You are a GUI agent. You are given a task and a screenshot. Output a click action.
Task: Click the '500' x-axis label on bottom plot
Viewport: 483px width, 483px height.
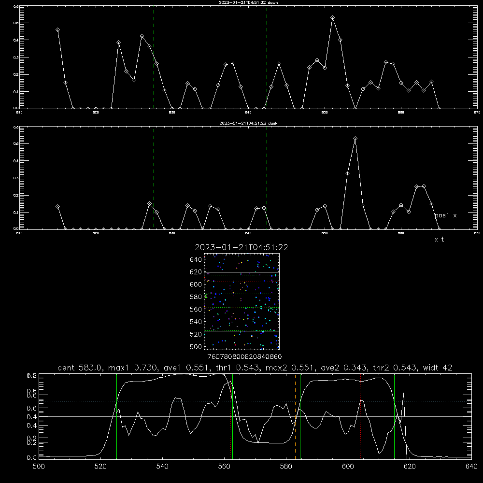coord(39,467)
